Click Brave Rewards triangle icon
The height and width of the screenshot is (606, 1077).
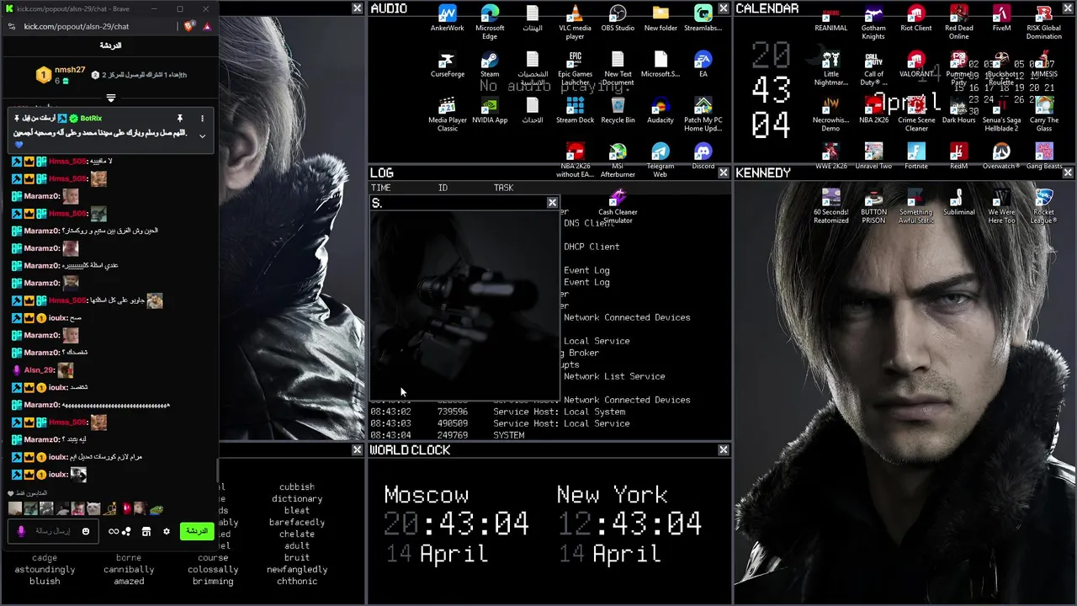(206, 26)
